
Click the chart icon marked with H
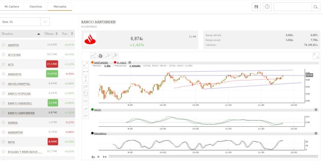click(115, 56)
